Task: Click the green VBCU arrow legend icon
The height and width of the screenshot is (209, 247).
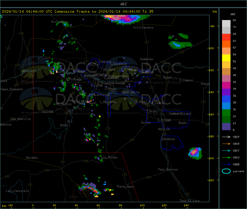Action: point(226,157)
